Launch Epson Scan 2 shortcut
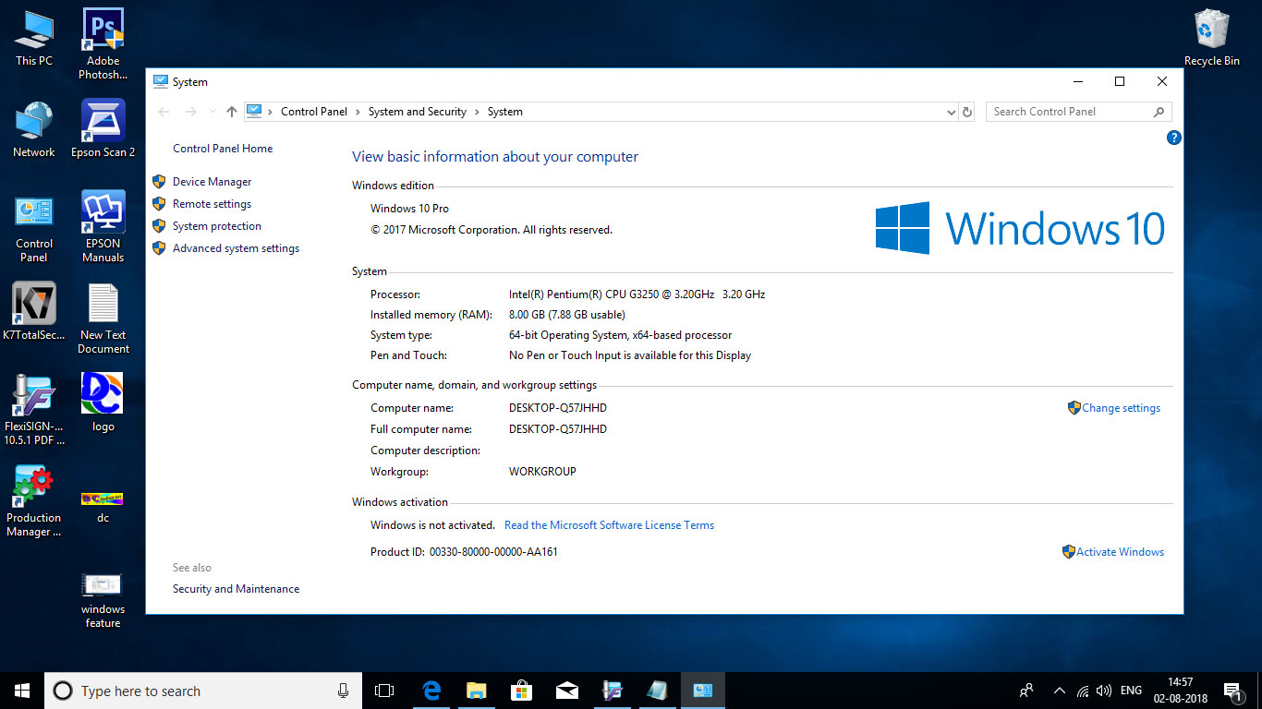 pyautogui.click(x=103, y=130)
